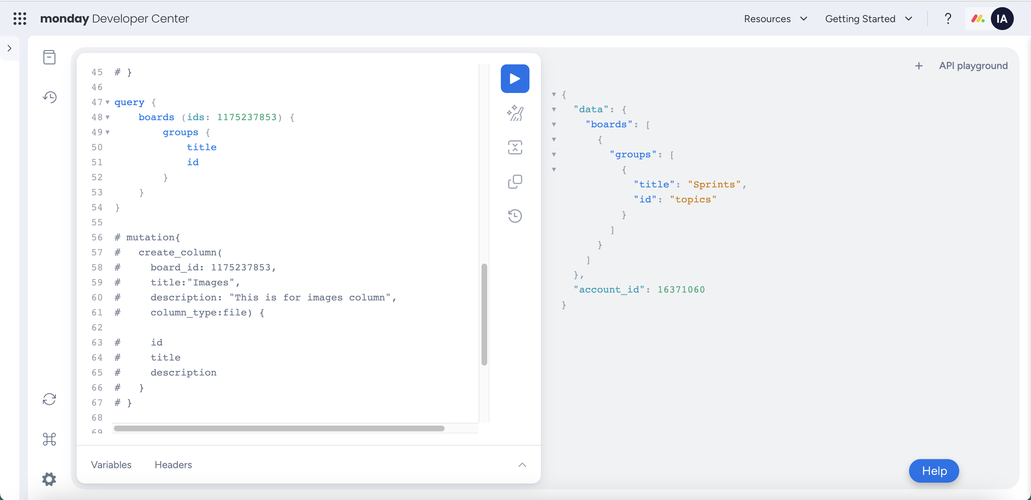The width and height of the screenshot is (1031, 500).
Task: Open the Getting Started dropdown
Action: tap(868, 19)
